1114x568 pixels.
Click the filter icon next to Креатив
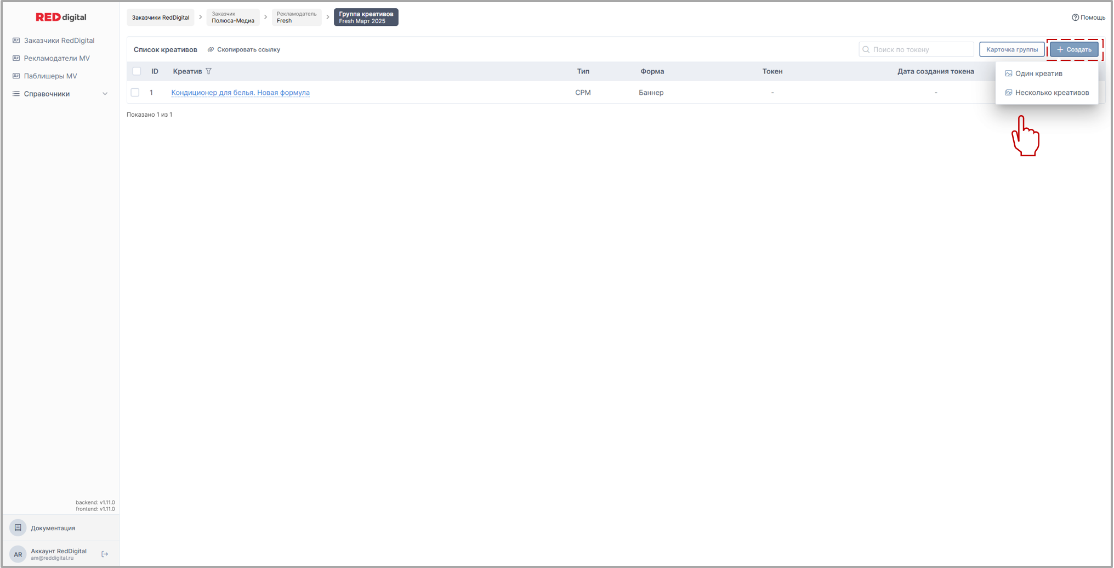click(x=208, y=71)
